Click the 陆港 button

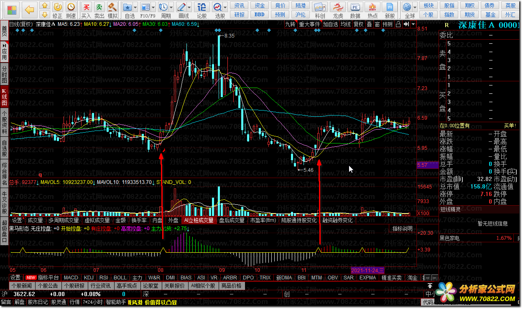(301, 5)
